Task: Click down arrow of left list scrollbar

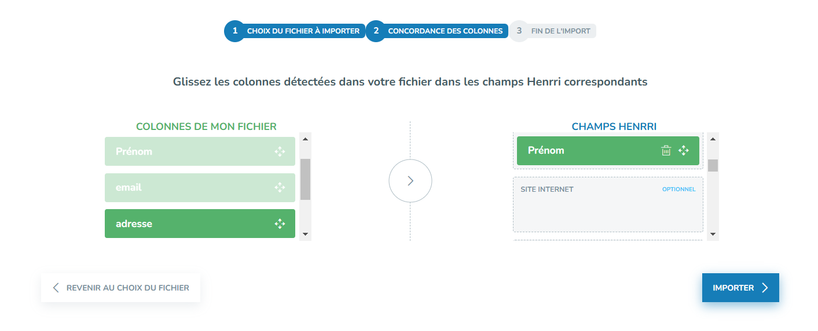Action: tap(305, 235)
